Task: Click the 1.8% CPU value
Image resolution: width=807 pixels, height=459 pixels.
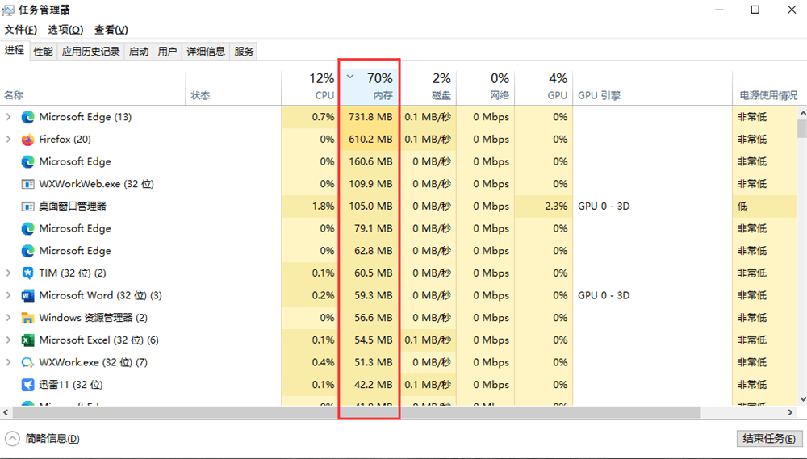Action: 324,207
